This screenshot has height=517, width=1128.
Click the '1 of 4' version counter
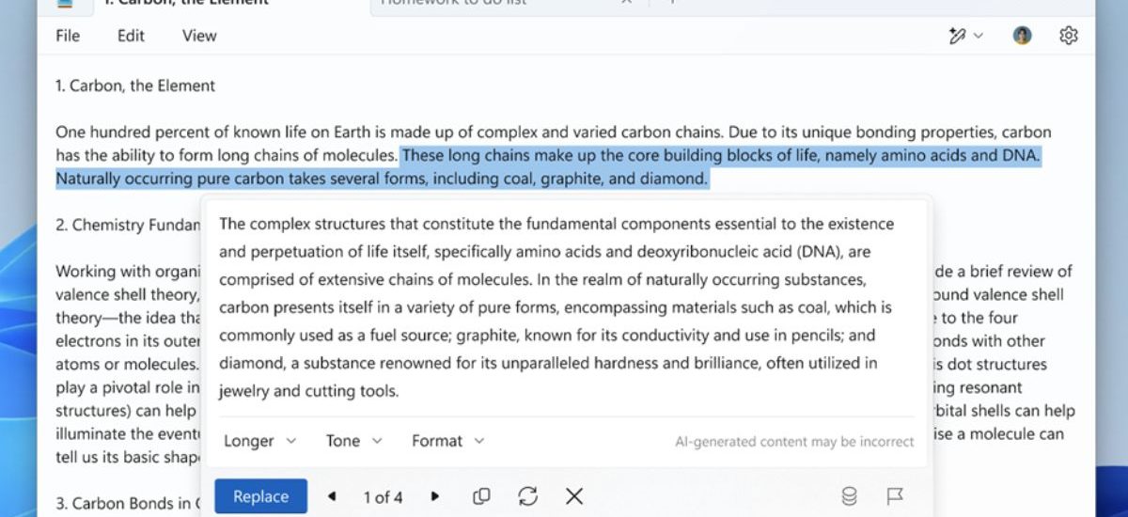tap(383, 497)
